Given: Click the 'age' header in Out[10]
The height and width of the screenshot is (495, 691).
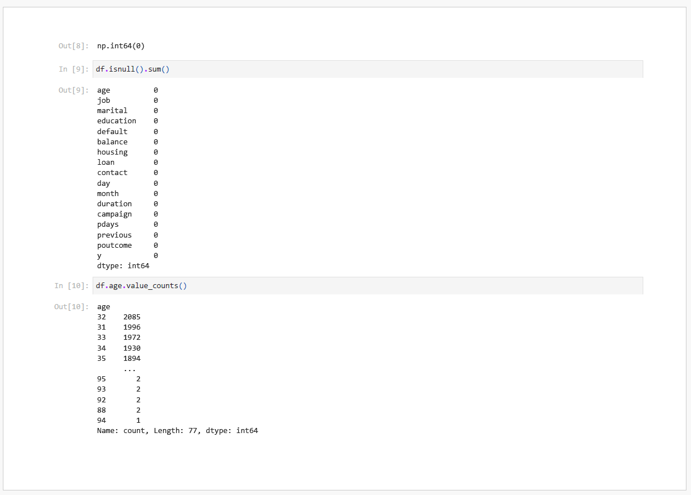Looking at the screenshot, I should (x=103, y=307).
